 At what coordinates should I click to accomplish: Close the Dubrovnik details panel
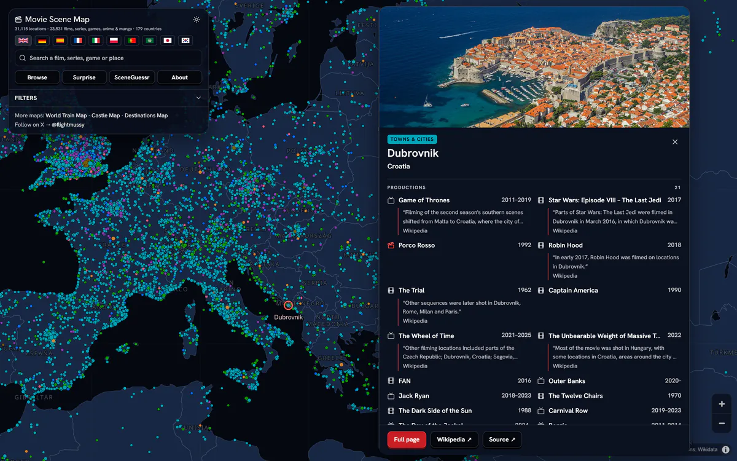coord(675,142)
